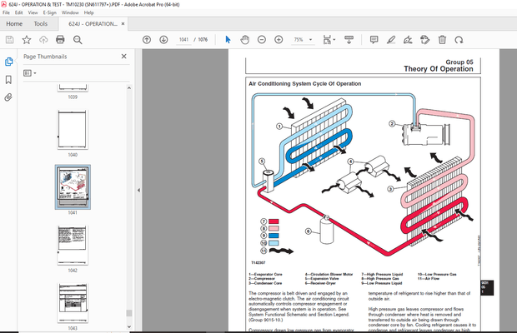Open the Window menu
The image size is (517, 333).
pyautogui.click(x=70, y=12)
